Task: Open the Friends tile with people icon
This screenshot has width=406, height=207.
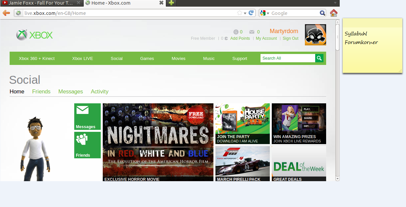Action: [x=87, y=145]
